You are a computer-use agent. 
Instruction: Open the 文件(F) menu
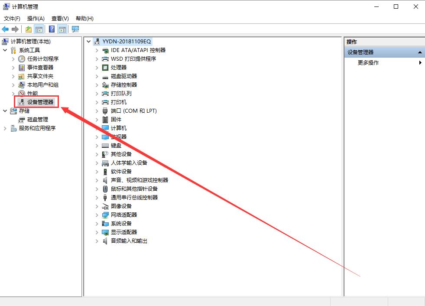(12, 18)
